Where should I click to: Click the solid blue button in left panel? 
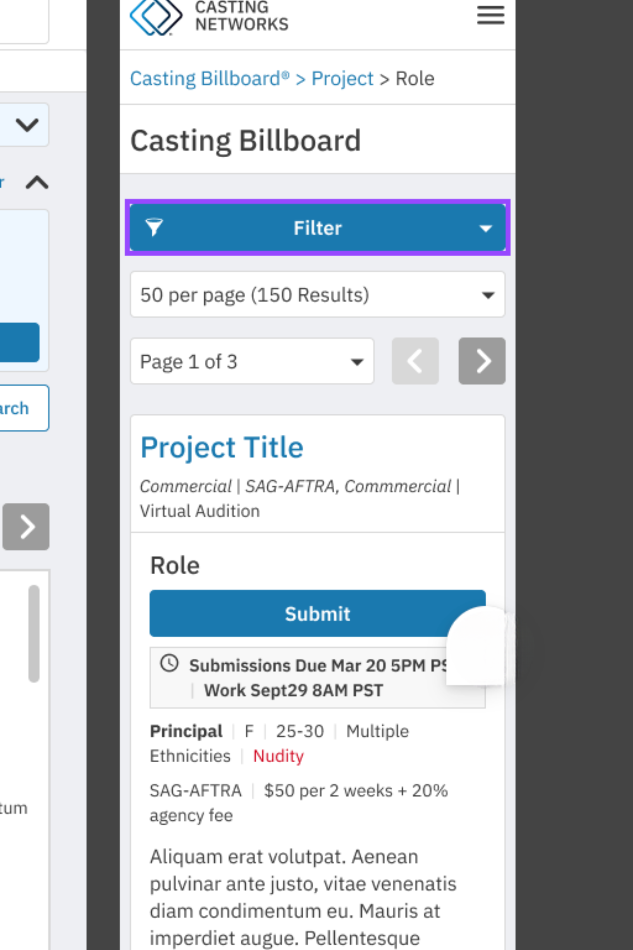point(19,342)
